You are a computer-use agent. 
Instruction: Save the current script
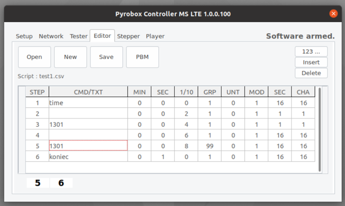coord(106,57)
